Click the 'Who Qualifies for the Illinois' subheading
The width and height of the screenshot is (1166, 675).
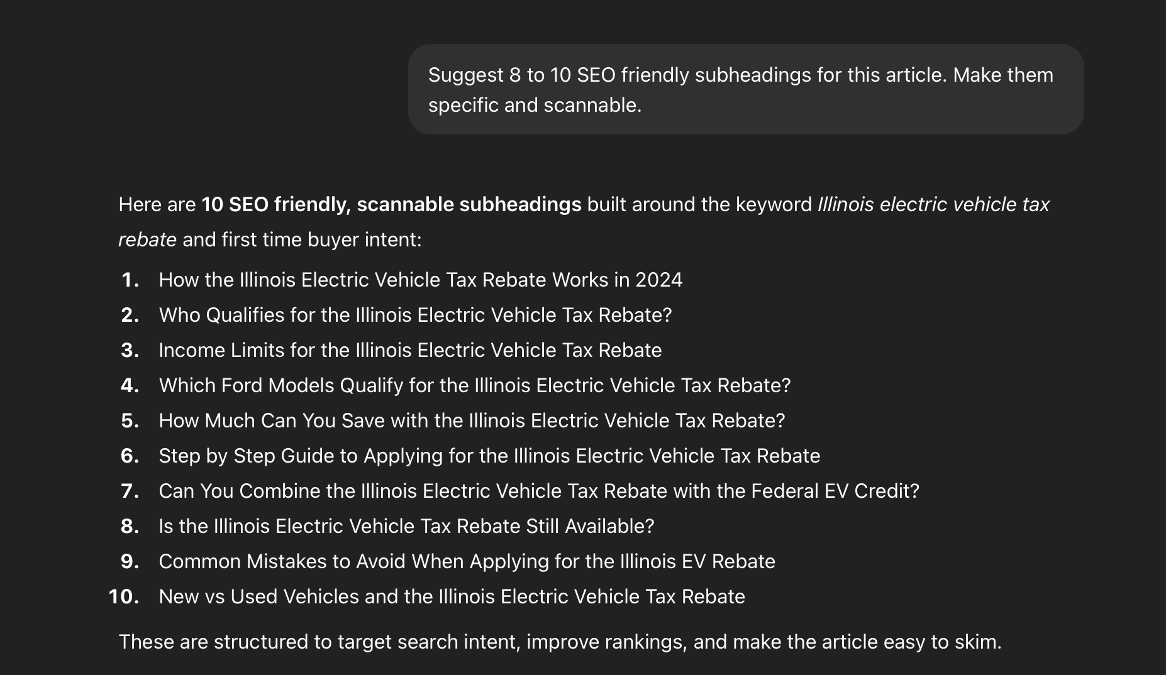coord(416,315)
